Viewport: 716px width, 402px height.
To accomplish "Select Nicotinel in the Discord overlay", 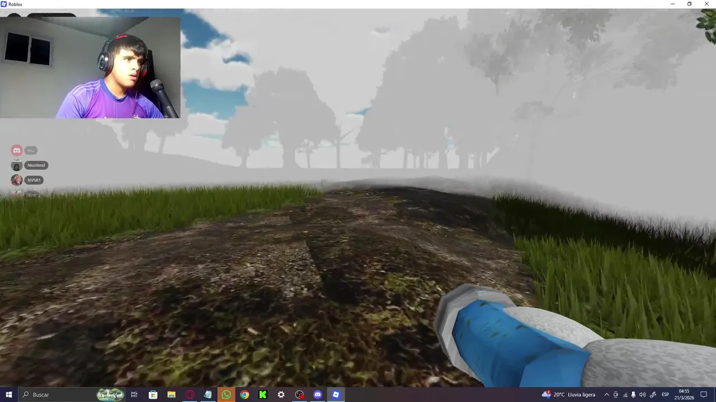I will point(36,165).
